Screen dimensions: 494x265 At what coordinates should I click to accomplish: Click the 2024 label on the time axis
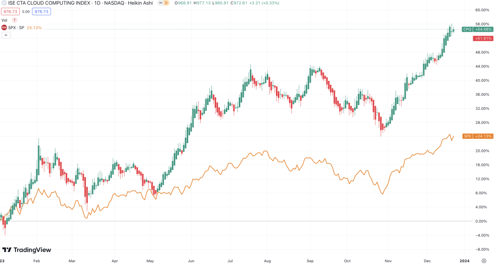(x=465, y=261)
